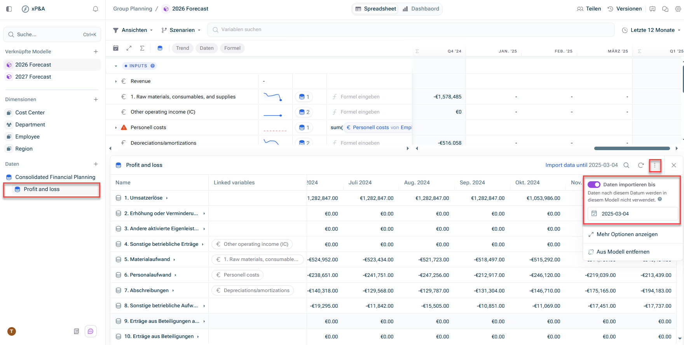The height and width of the screenshot is (345, 684).
Task: Open the documentation book icon
Action: click(77, 331)
